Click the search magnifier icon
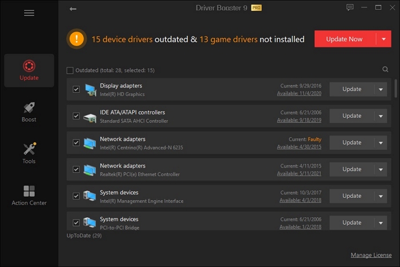Screen dimensions: 400x267 [385, 69]
